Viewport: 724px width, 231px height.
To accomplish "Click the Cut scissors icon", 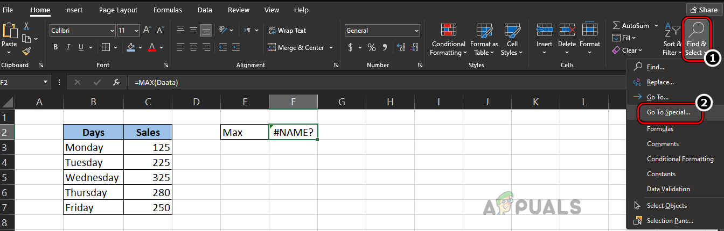I will point(26,26).
